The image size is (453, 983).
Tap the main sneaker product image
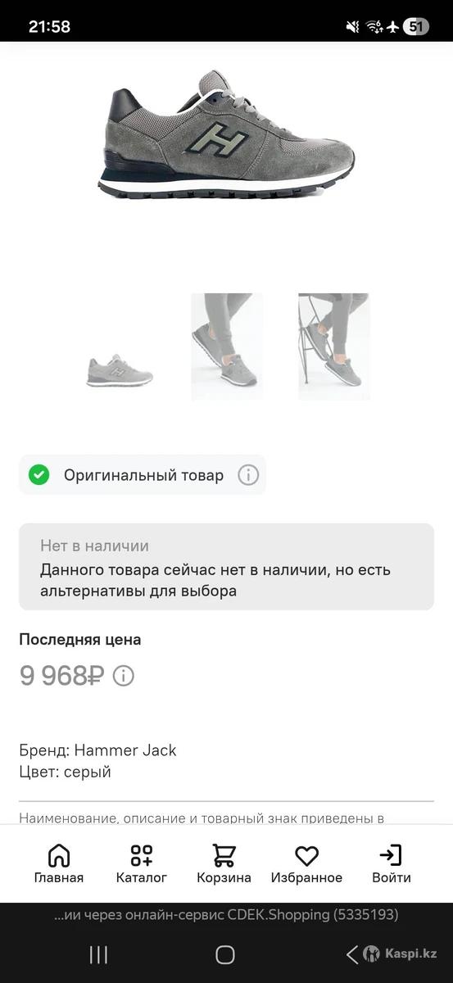(227, 135)
